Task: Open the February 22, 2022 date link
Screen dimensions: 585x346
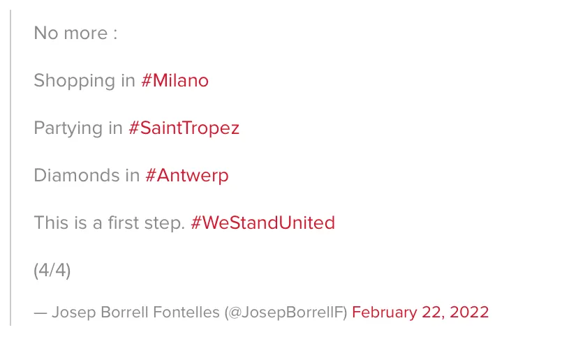Action: (x=420, y=312)
